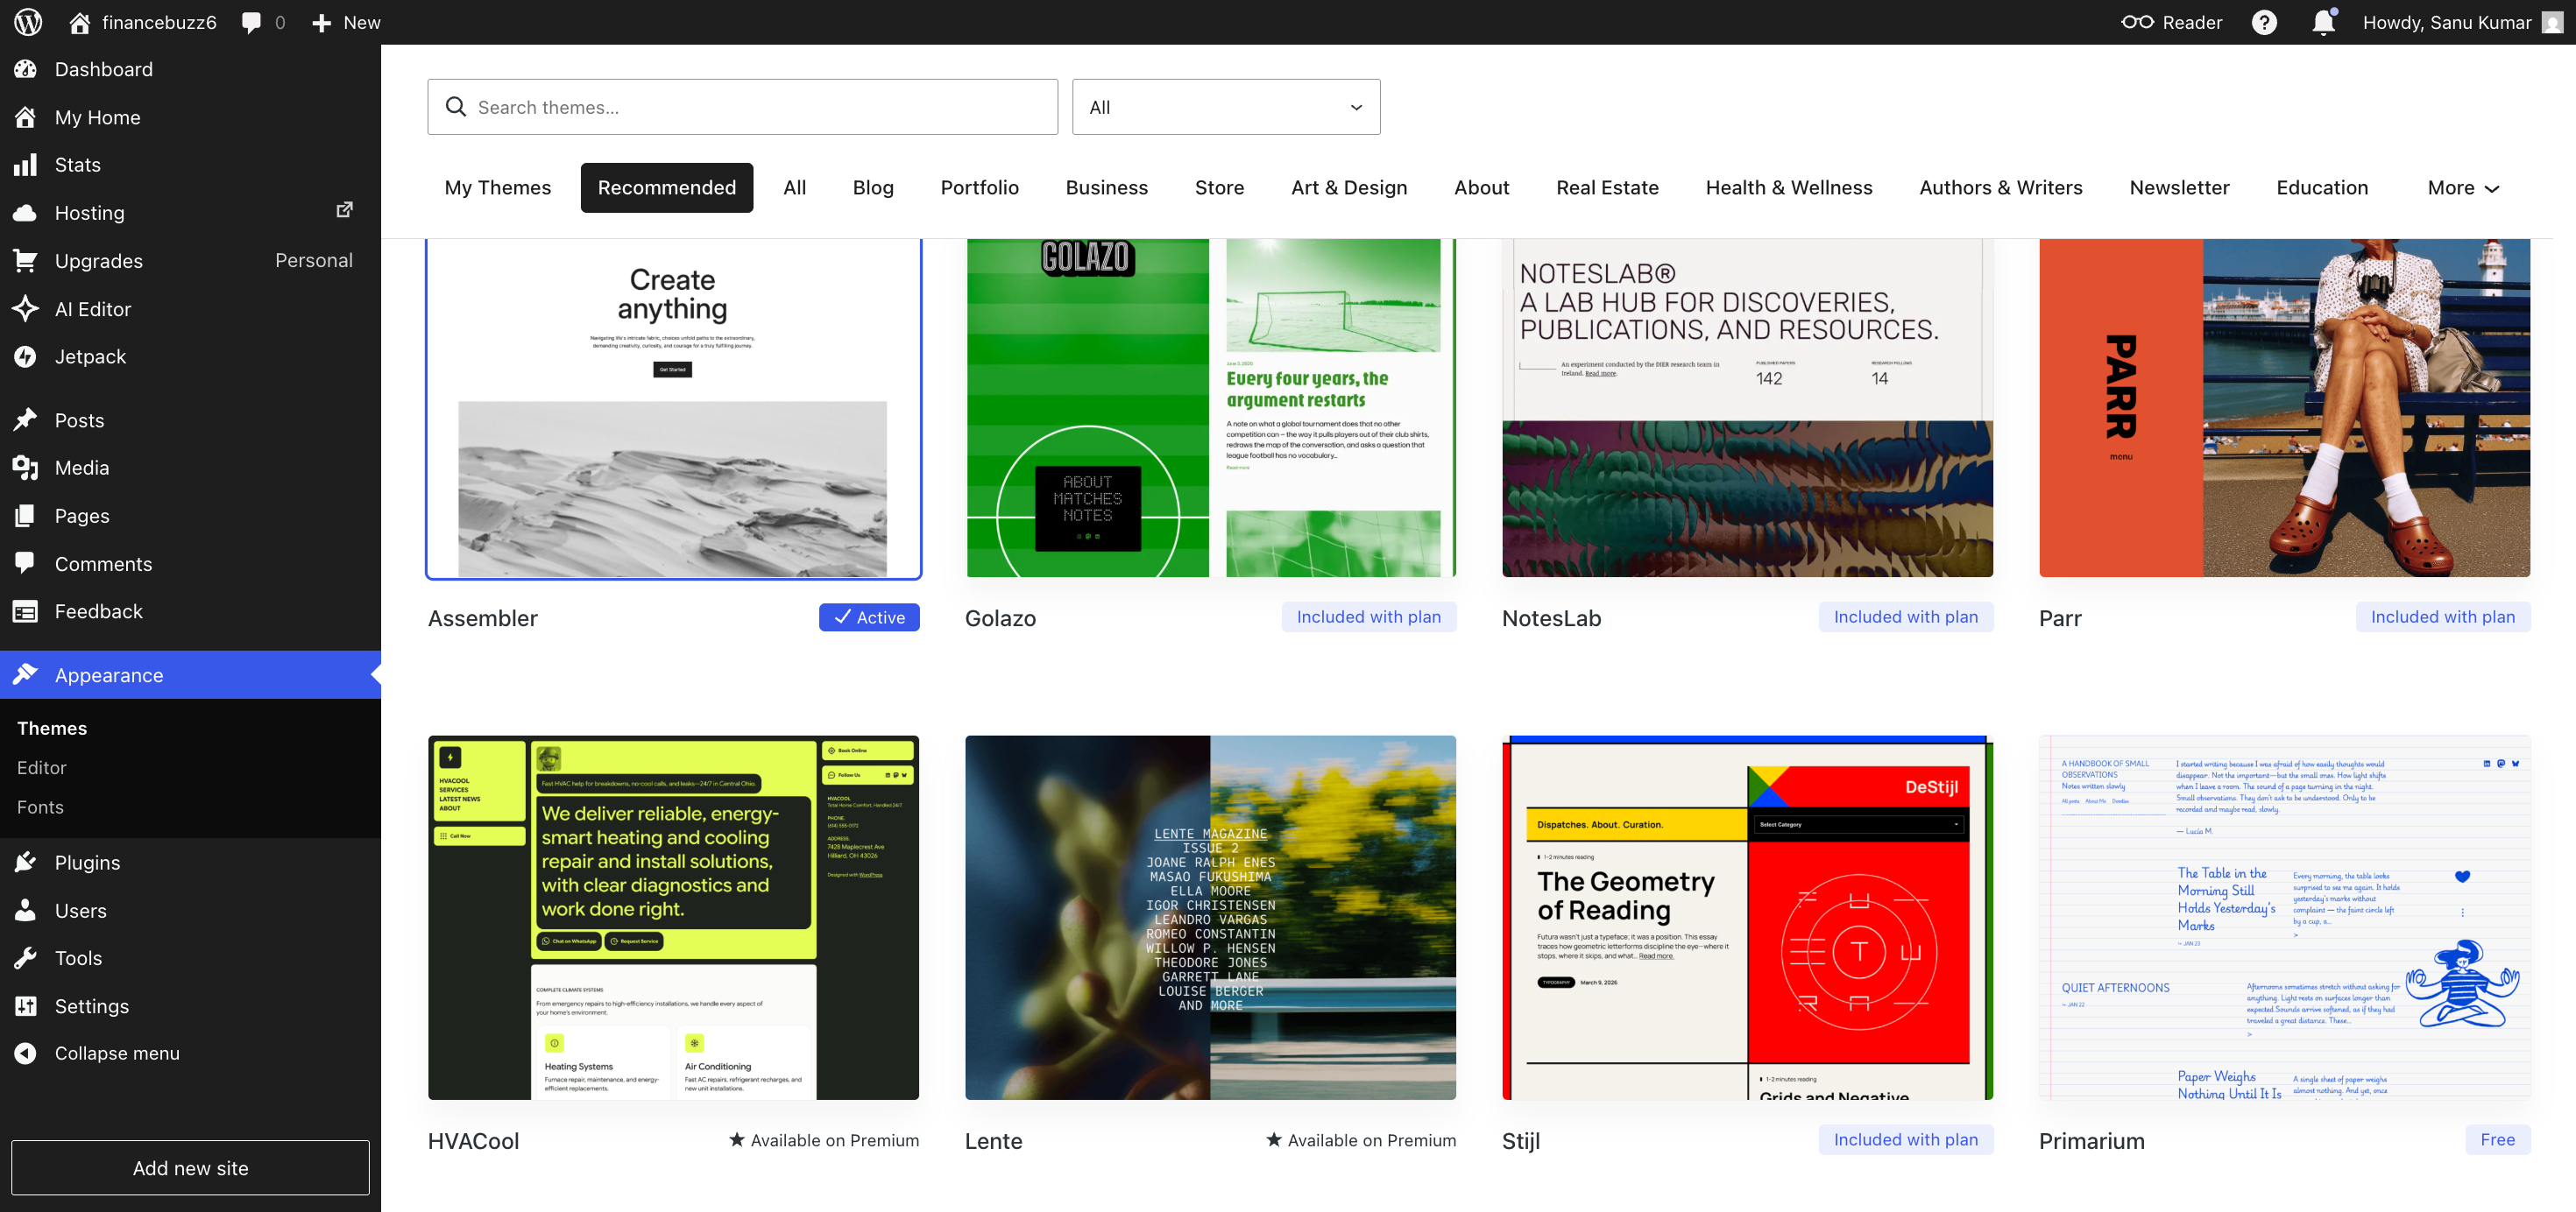The image size is (2576, 1212).
Task: Click the Media icon in sidebar
Action: click(x=26, y=468)
